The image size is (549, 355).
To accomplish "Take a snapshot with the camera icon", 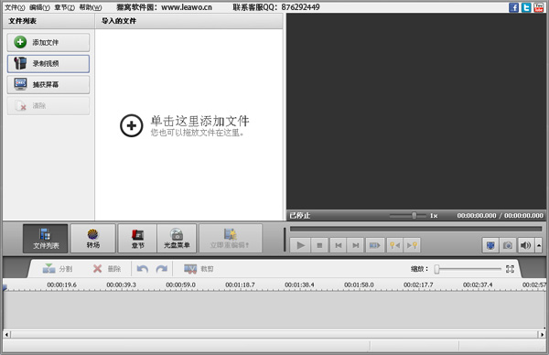I will point(508,245).
